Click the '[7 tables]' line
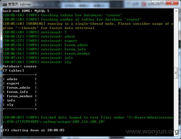181x139 pixels. point(13,71)
